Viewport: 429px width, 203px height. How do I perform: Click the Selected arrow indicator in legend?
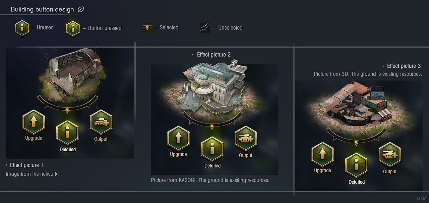pyautogui.click(x=147, y=28)
